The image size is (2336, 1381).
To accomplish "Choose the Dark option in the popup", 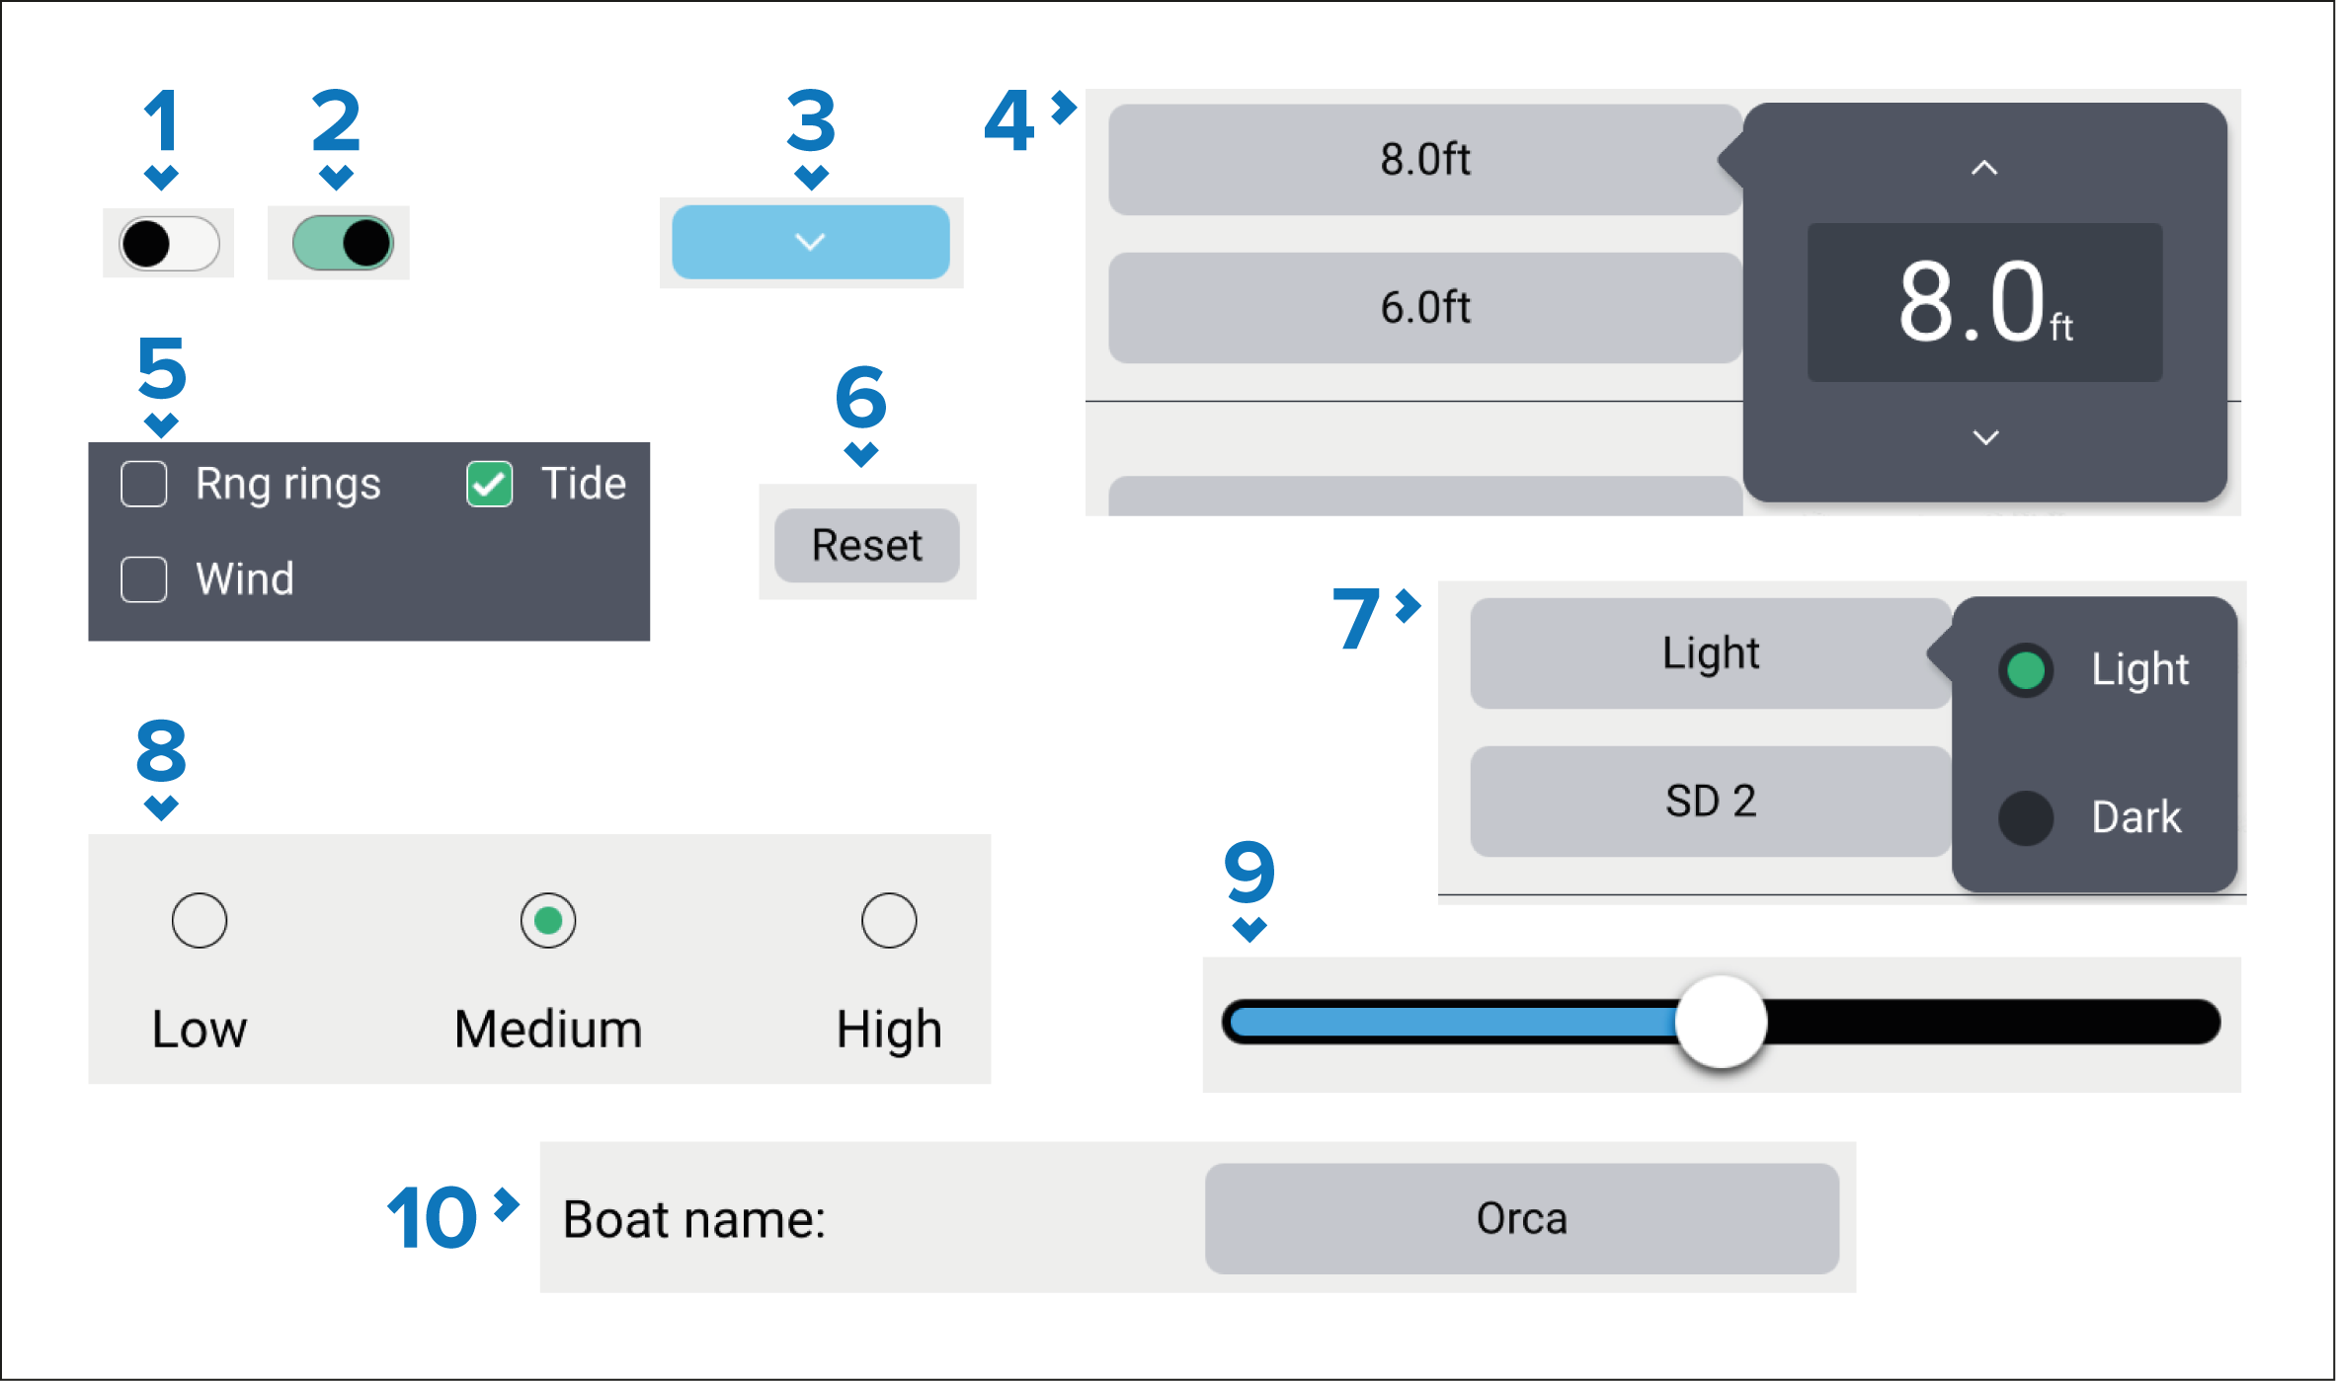I will point(2027,818).
